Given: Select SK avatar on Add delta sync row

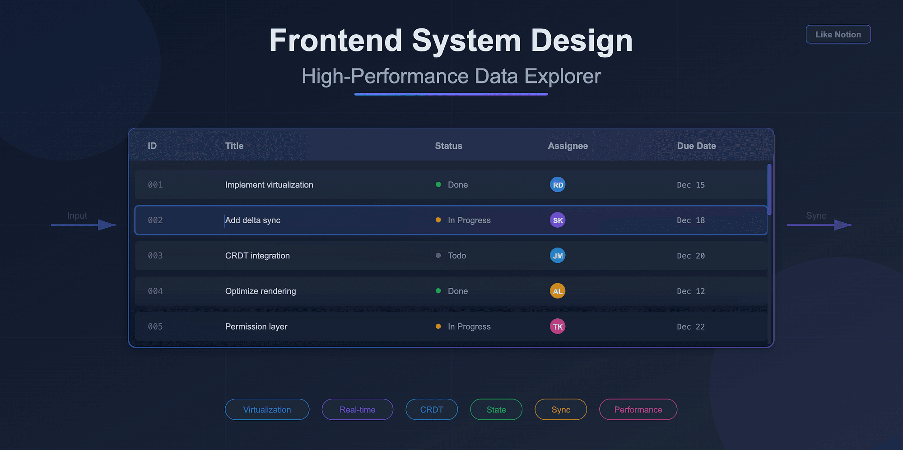Looking at the screenshot, I should [x=558, y=220].
